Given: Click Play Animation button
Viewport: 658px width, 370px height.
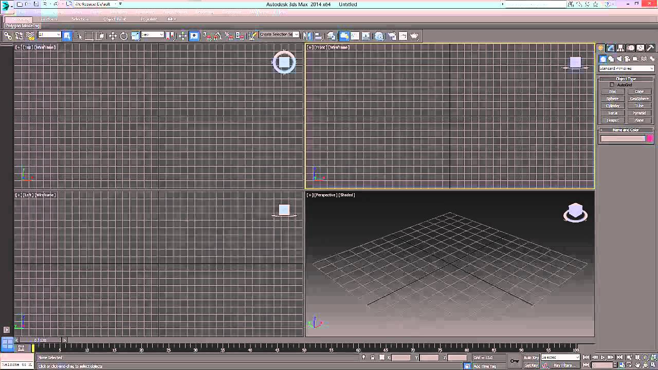Looking at the screenshot, I should pos(602,358).
